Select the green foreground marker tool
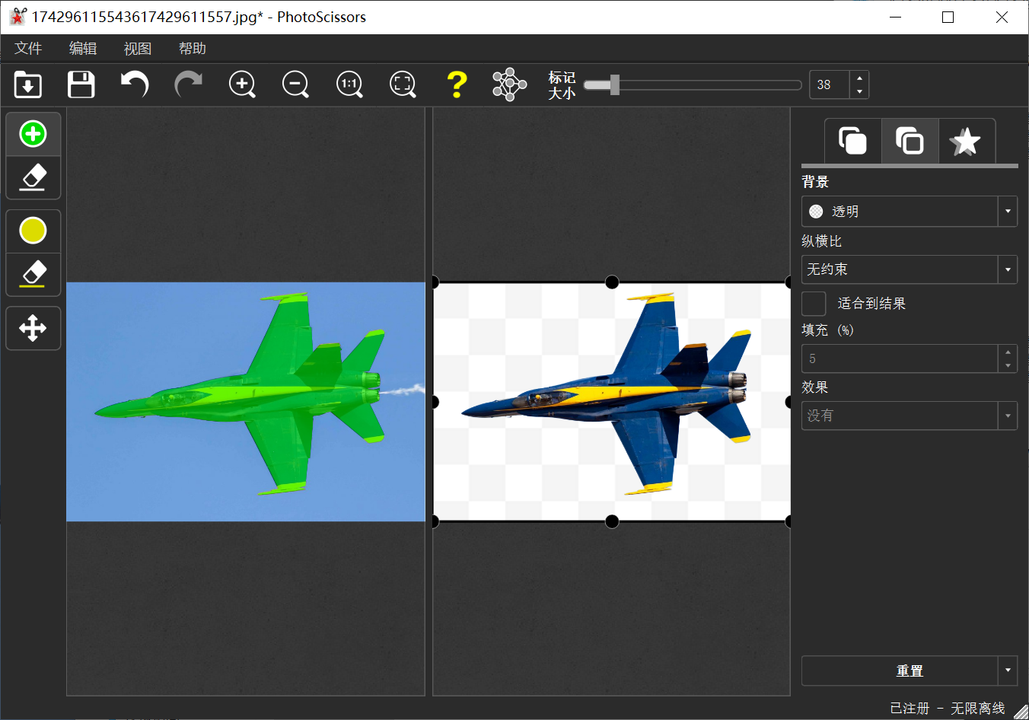1029x720 pixels. (33, 135)
